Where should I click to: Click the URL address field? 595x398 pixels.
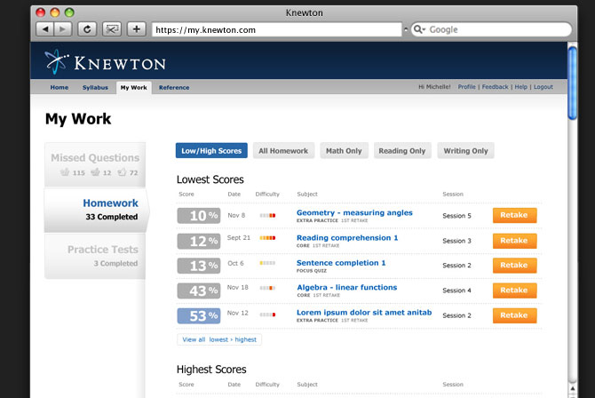275,29
